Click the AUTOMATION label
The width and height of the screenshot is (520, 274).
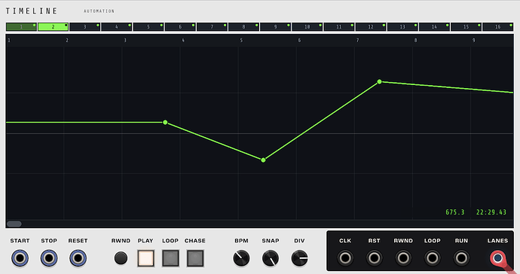pos(99,11)
